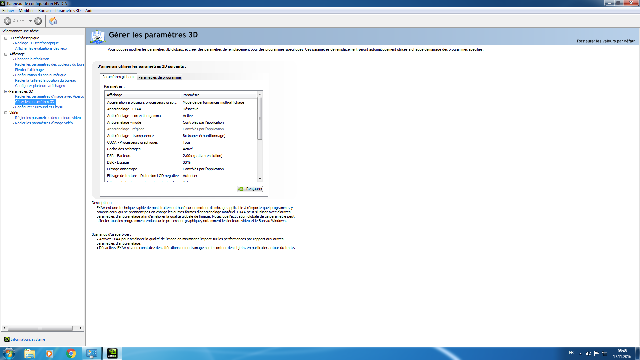
Task: Select the Filtrage anisotrope row
Action: [x=181, y=169]
